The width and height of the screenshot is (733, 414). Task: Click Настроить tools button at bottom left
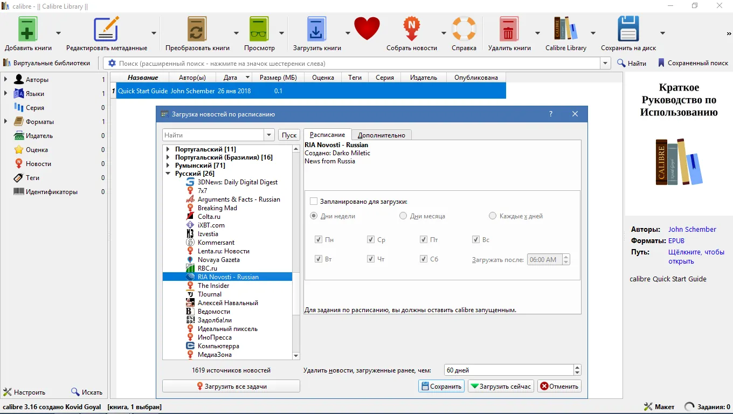point(24,392)
